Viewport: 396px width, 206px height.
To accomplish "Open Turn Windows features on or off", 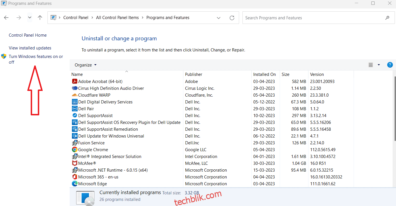I will click(36, 59).
